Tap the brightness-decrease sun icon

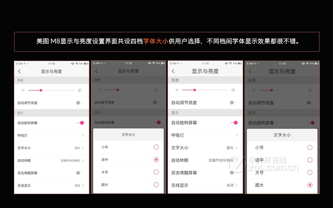coord(23,90)
